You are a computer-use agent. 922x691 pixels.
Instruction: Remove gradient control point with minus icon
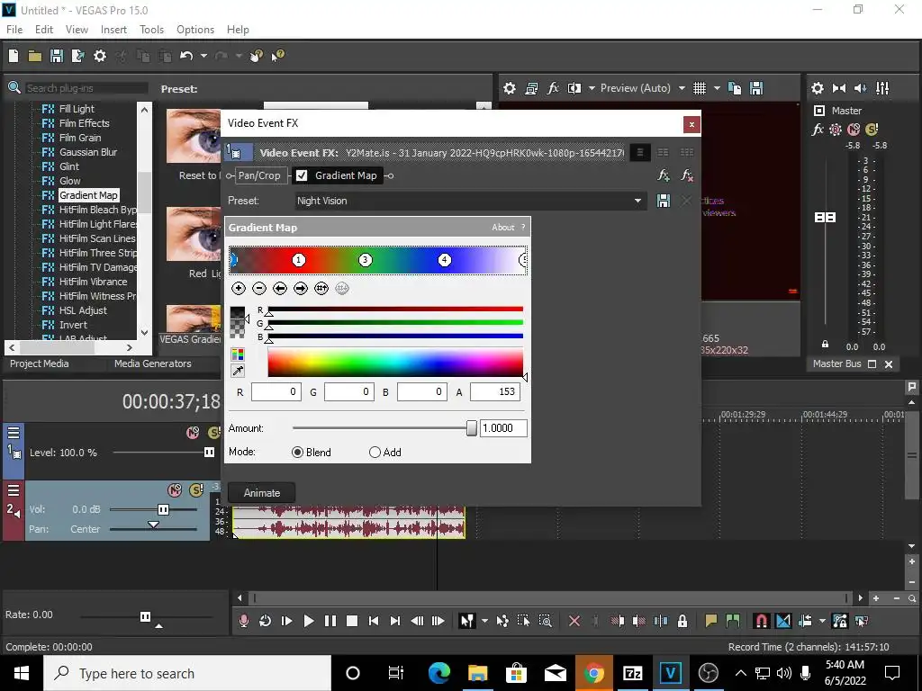pos(259,288)
